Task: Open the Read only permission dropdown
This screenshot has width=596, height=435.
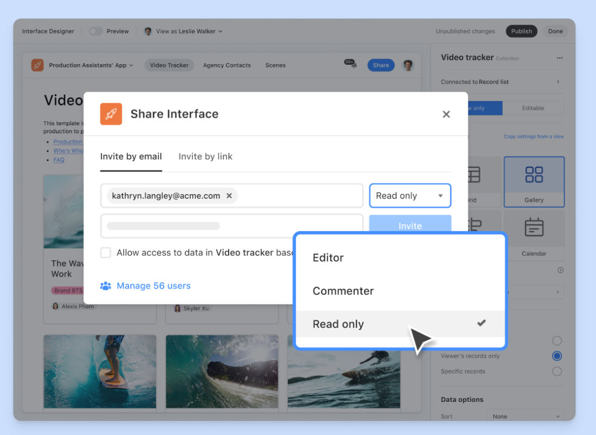Action: point(410,196)
